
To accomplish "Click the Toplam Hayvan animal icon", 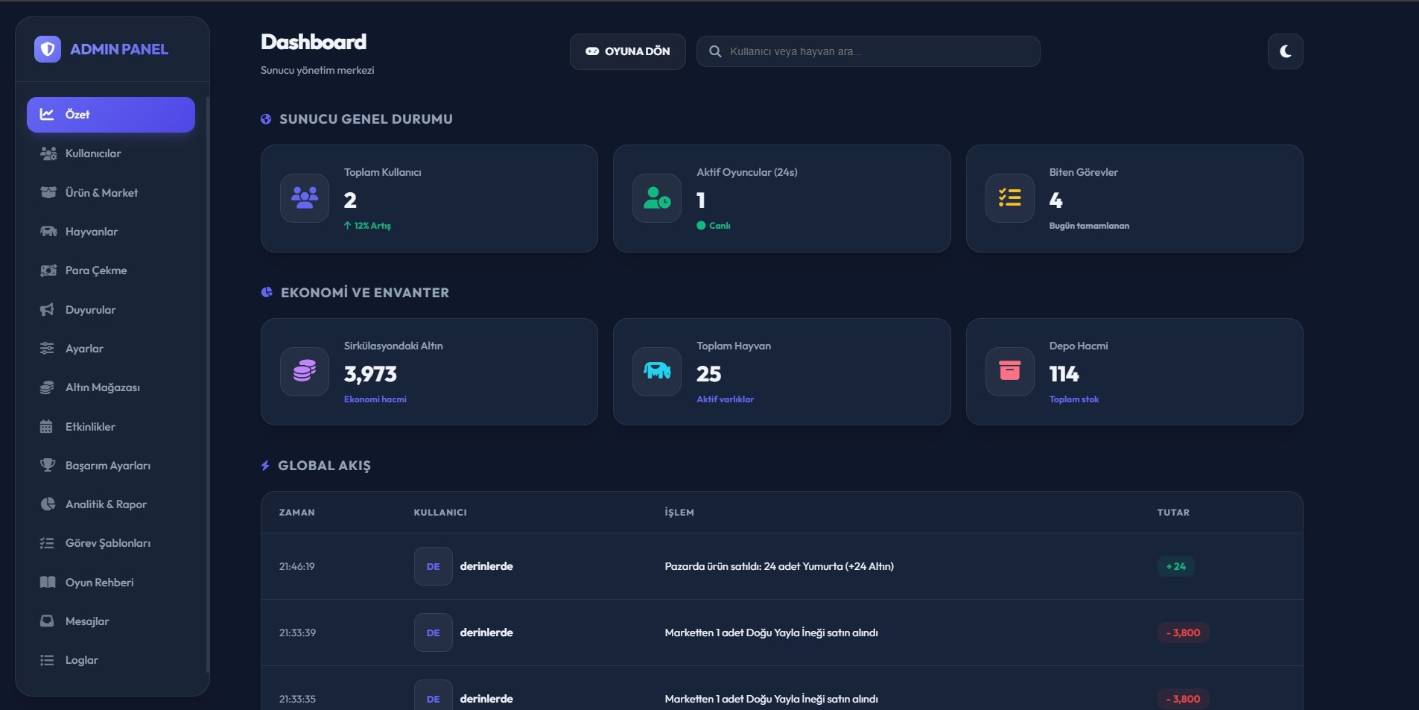I will tap(657, 371).
